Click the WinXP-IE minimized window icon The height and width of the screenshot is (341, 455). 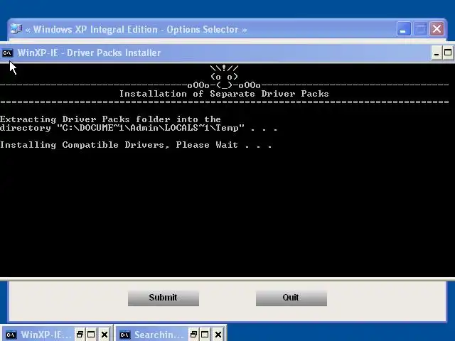tap(11, 335)
